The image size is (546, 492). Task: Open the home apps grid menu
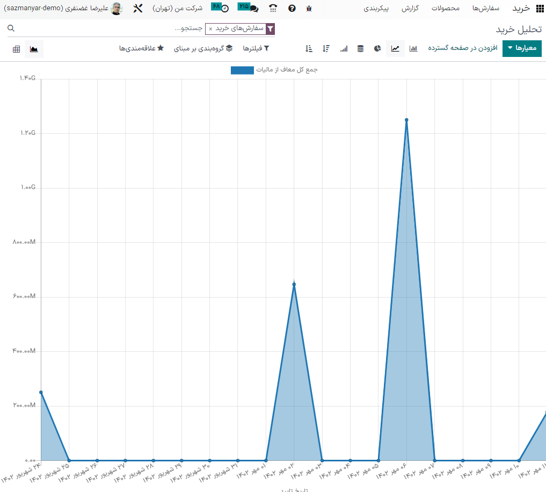[x=540, y=9]
